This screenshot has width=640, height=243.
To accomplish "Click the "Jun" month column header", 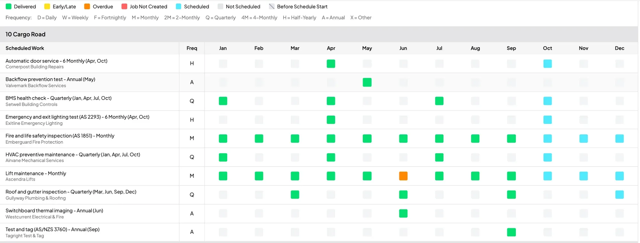I will click(403, 48).
